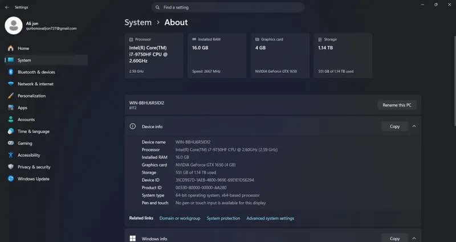Click the Device info circle icon
This screenshot has width=456, height=242.
tap(133, 126)
